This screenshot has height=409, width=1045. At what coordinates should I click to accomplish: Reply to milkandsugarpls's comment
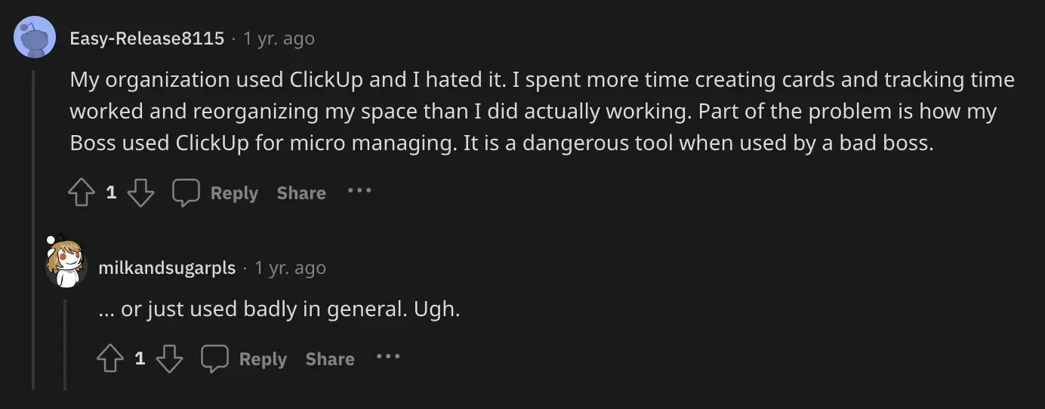pyautogui.click(x=245, y=359)
